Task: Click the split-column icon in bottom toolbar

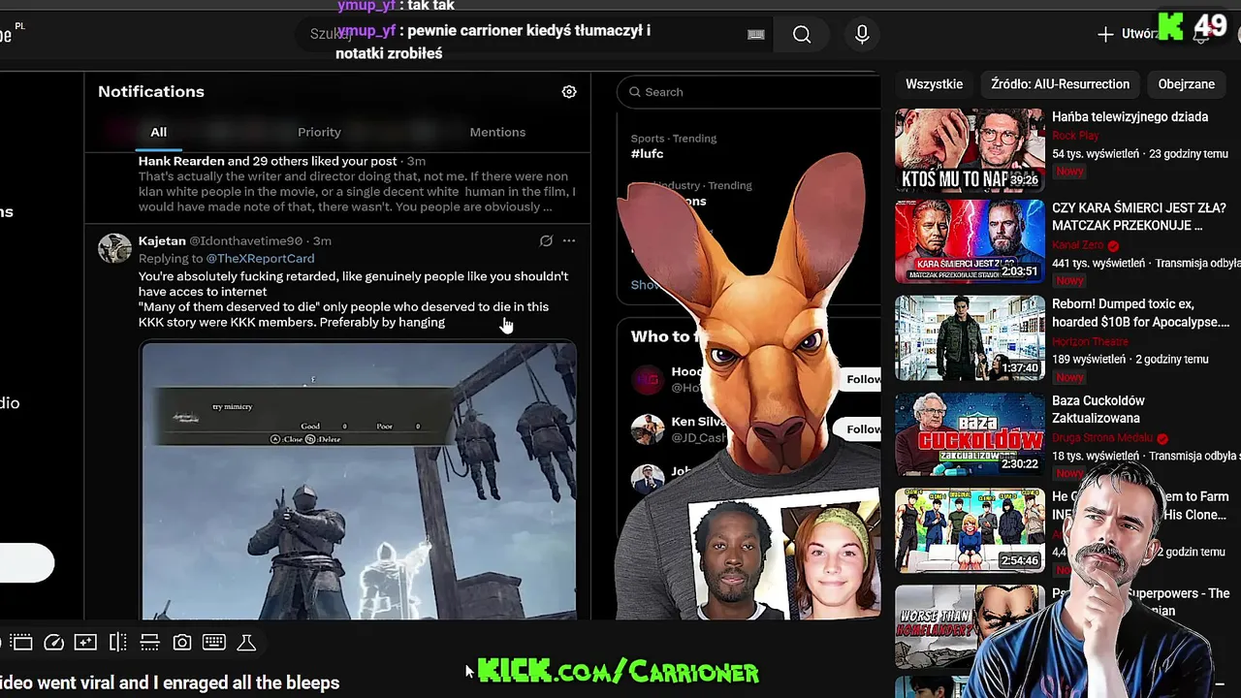Action: coord(118,642)
